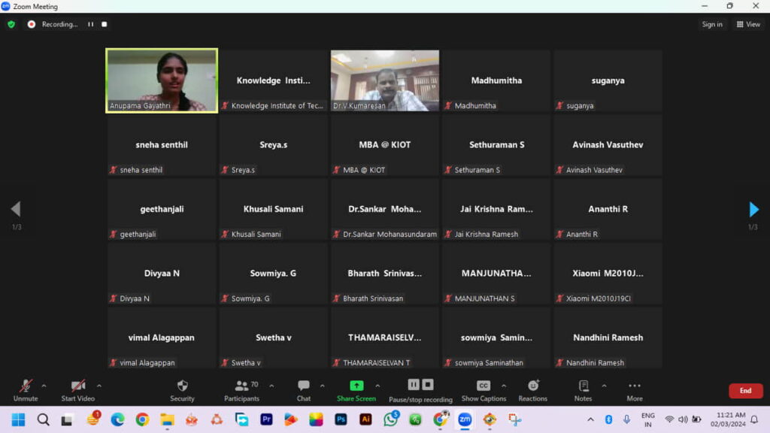Image resolution: width=770 pixels, height=433 pixels.
Task: Open the View layout menu
Action: (748, 24)
